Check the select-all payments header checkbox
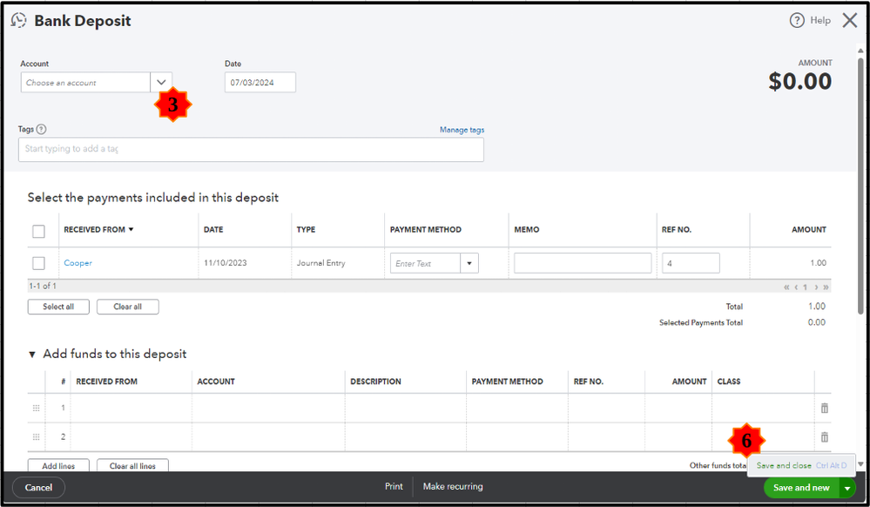 click(x=38, y=231)
